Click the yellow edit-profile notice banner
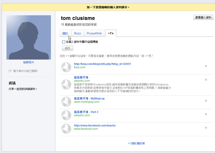 click(x=109, y=7)
